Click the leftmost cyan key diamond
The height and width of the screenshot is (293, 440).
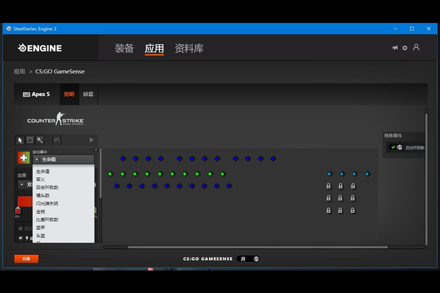[x=329, y=174]
